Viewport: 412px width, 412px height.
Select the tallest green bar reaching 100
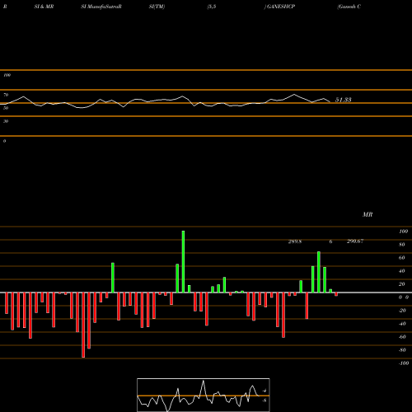[183, 262]
